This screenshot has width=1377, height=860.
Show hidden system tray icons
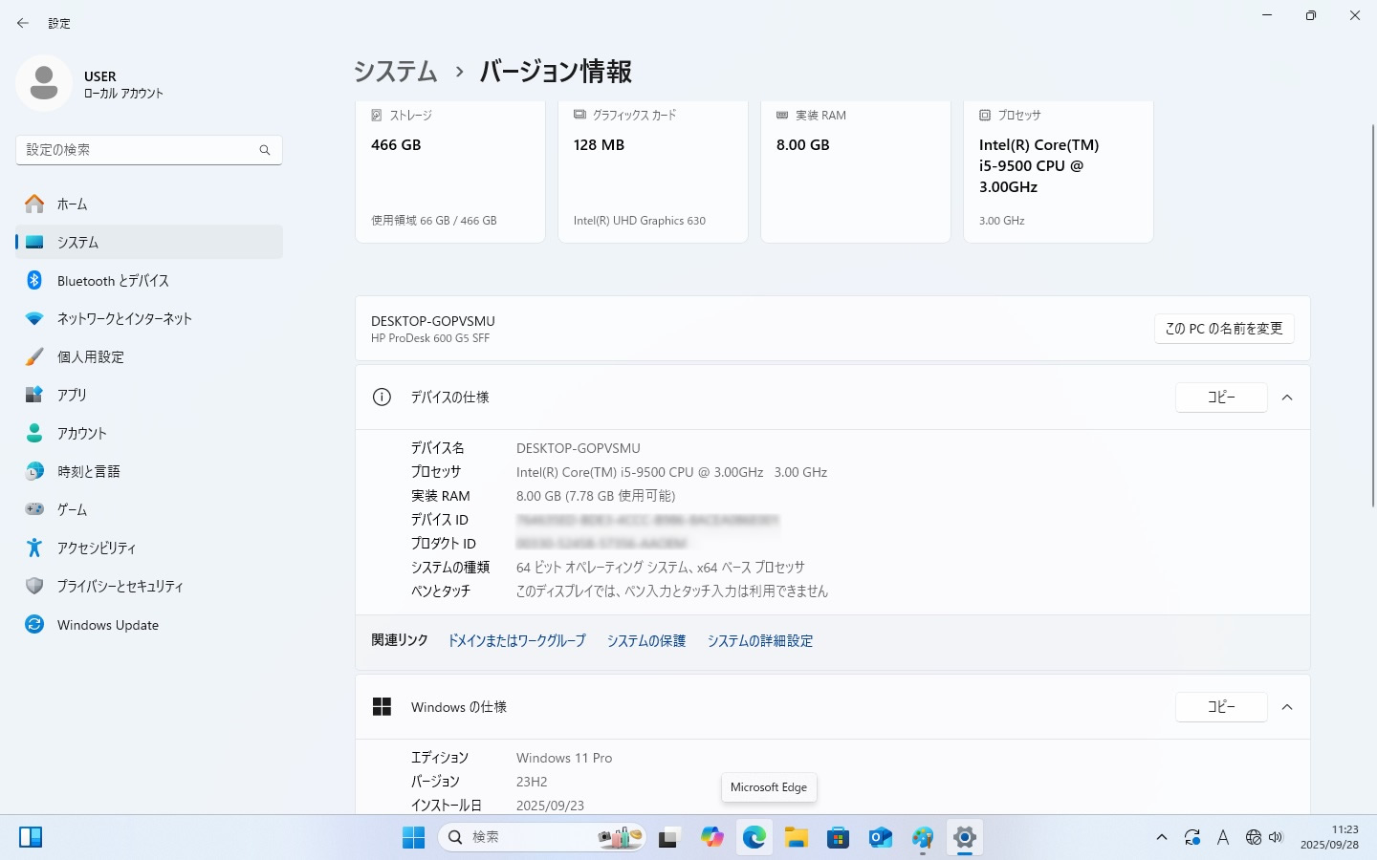(x=1161, y=838)
